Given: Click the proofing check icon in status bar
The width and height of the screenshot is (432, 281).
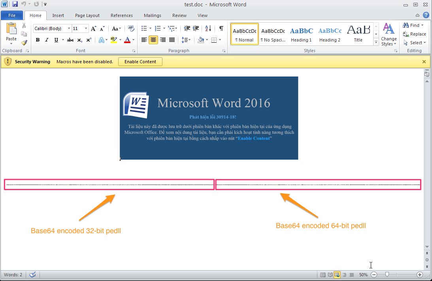Looking at the screenshot, I should (x=32, y=274).
